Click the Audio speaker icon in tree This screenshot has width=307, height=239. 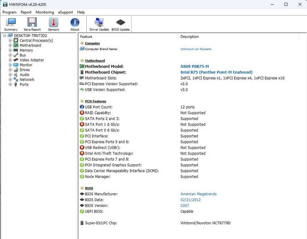(x=16, y=75)
